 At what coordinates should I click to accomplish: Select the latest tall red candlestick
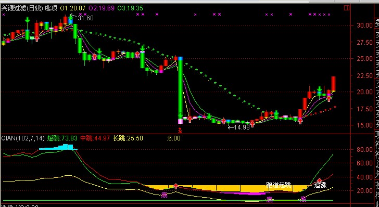click(x=333, y=84)
